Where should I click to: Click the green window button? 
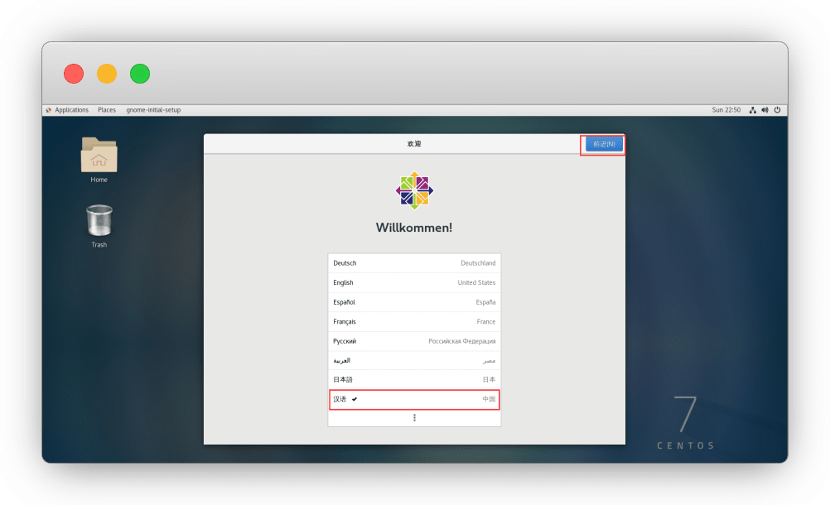click(140, 74)
